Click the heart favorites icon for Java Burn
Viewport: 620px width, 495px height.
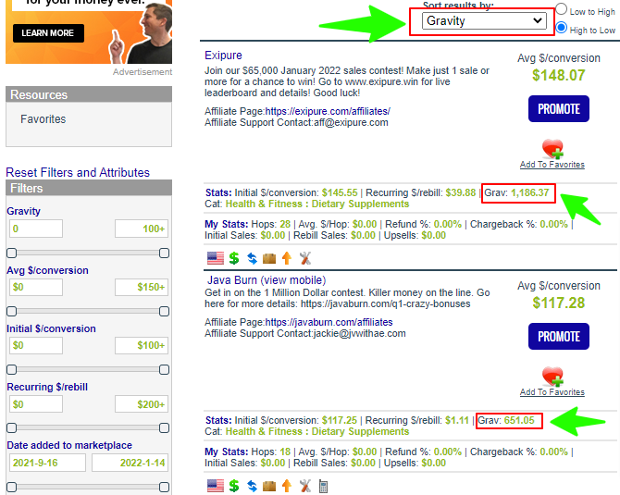point(552,377)
